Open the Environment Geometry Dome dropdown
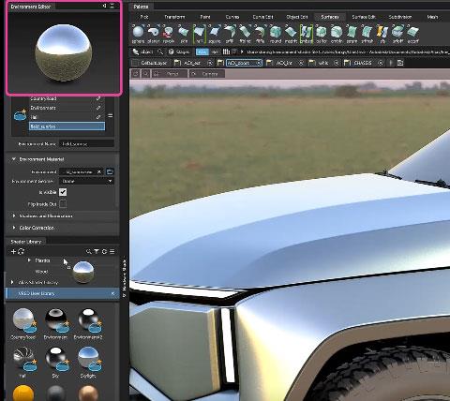The width and height of the screenshot is (450, 401). tap(87, 181)
